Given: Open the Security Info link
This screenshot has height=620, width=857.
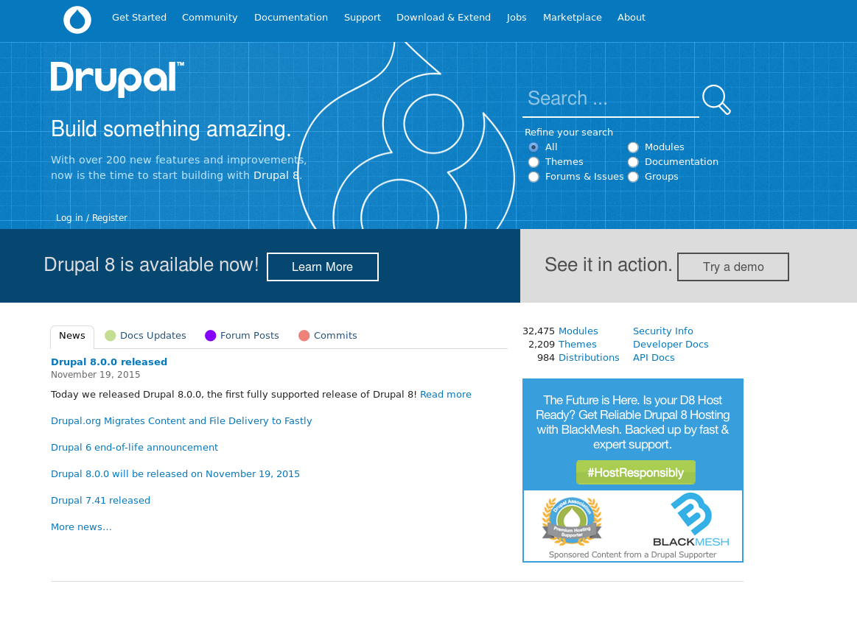Looking at the screenshot, I should click(x=663, y=331).
